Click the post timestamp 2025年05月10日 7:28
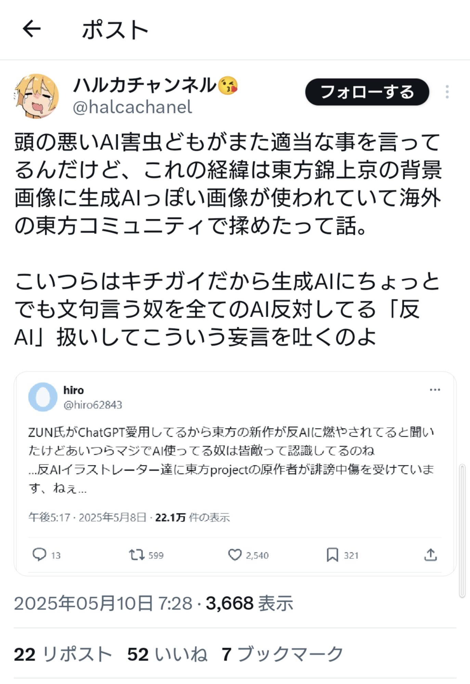 (x=103, y=603)
